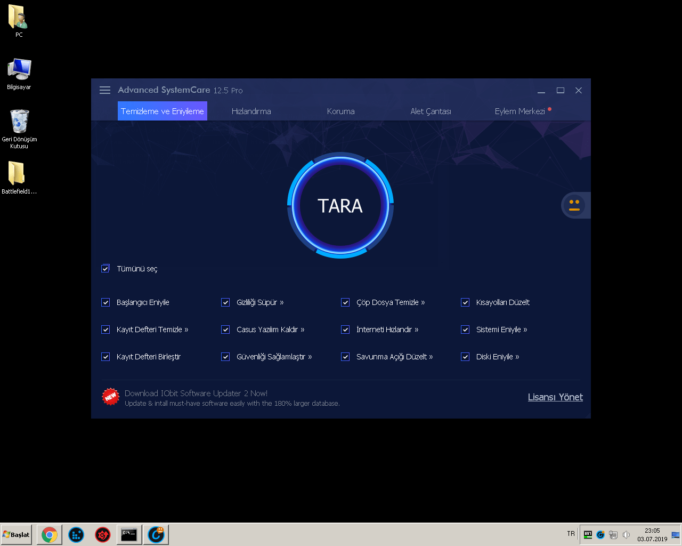Expand Güvenliği Sağlamlaştır details arrow
This screenshot has height=546, width=682.
tap(310, 357)
